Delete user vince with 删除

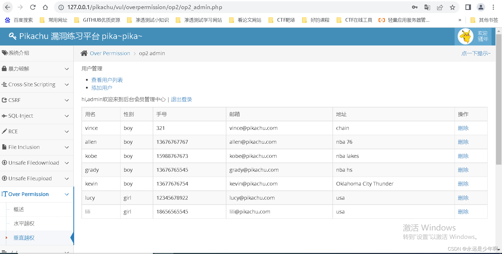click(x=463, y=128)
